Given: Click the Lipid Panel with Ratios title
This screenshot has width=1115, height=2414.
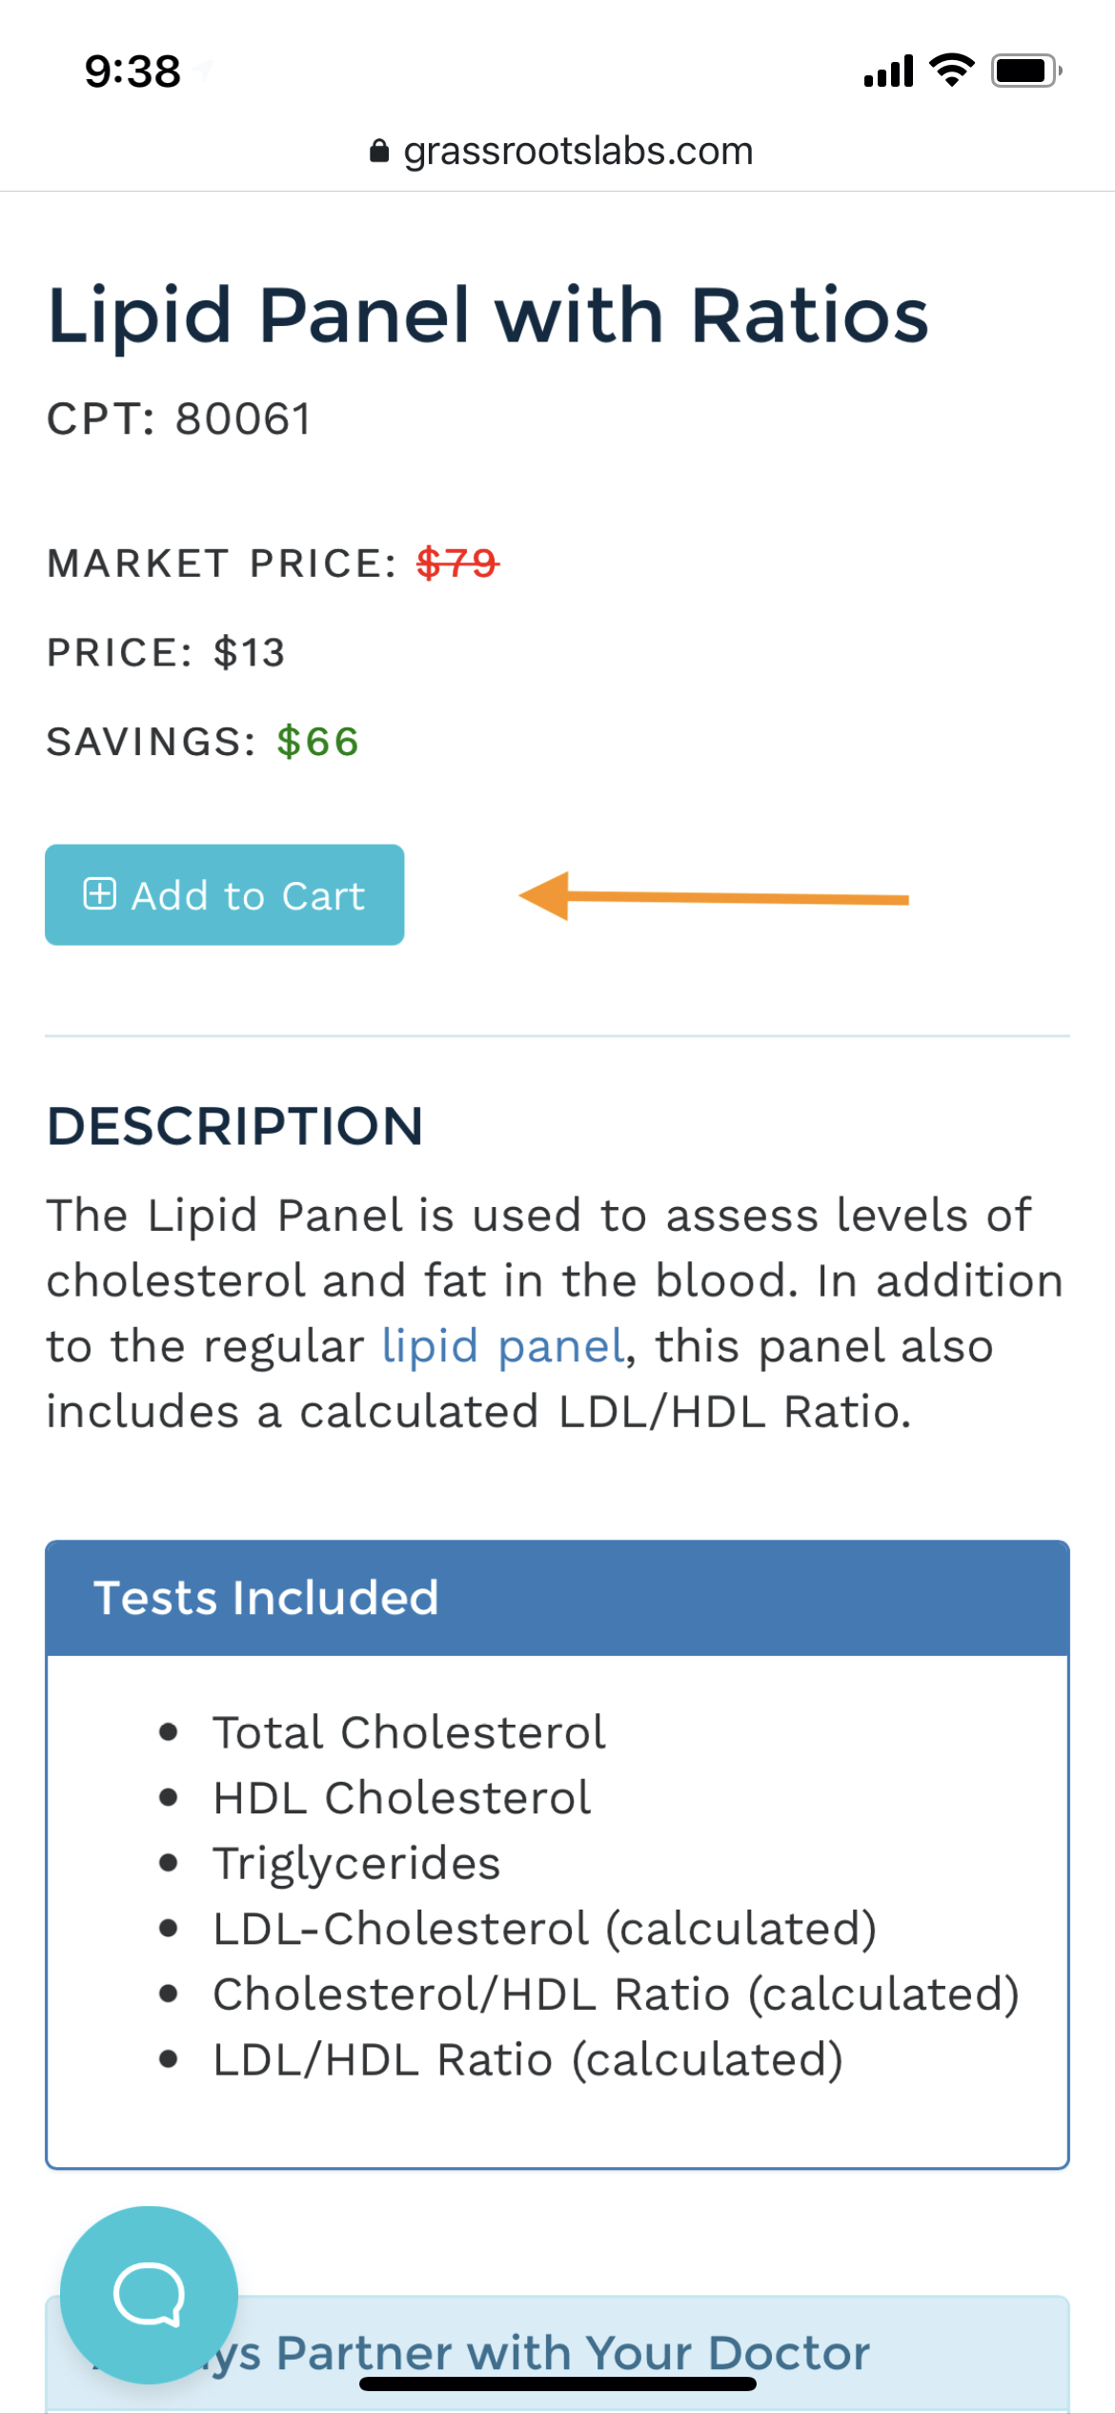Looking at the screenshot, I should pyautogui.click(x=488, y=315).
